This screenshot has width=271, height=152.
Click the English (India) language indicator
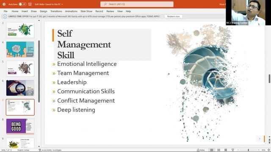(x=23, y=150)
